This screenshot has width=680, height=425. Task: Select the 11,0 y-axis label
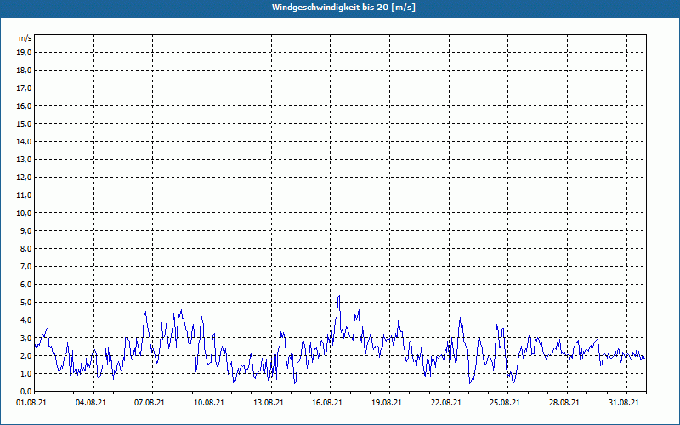tap(24, 195)
